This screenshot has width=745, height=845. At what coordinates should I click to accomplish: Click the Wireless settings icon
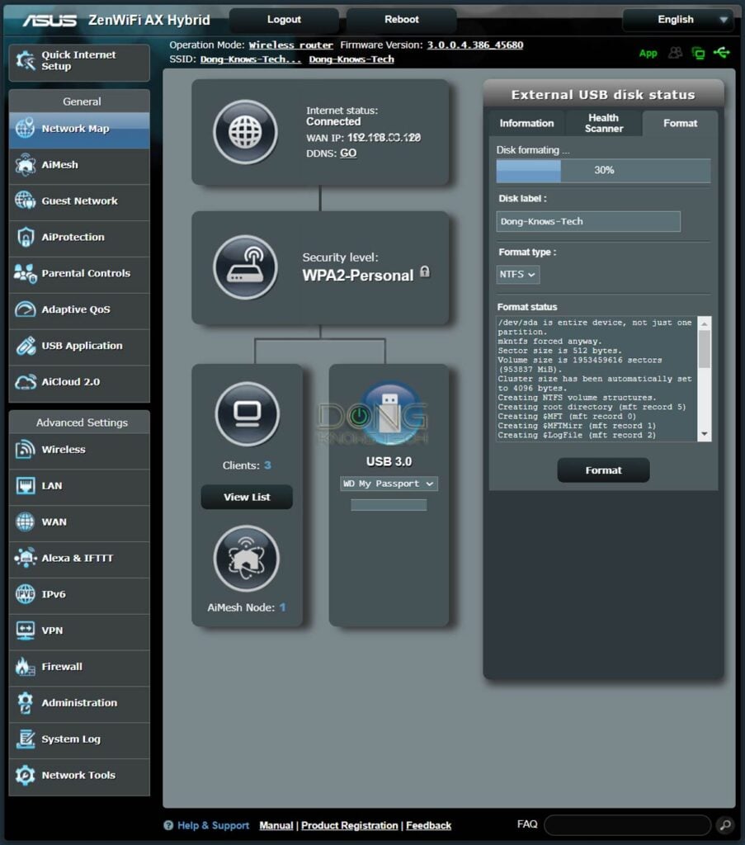[x=25, y=449]
